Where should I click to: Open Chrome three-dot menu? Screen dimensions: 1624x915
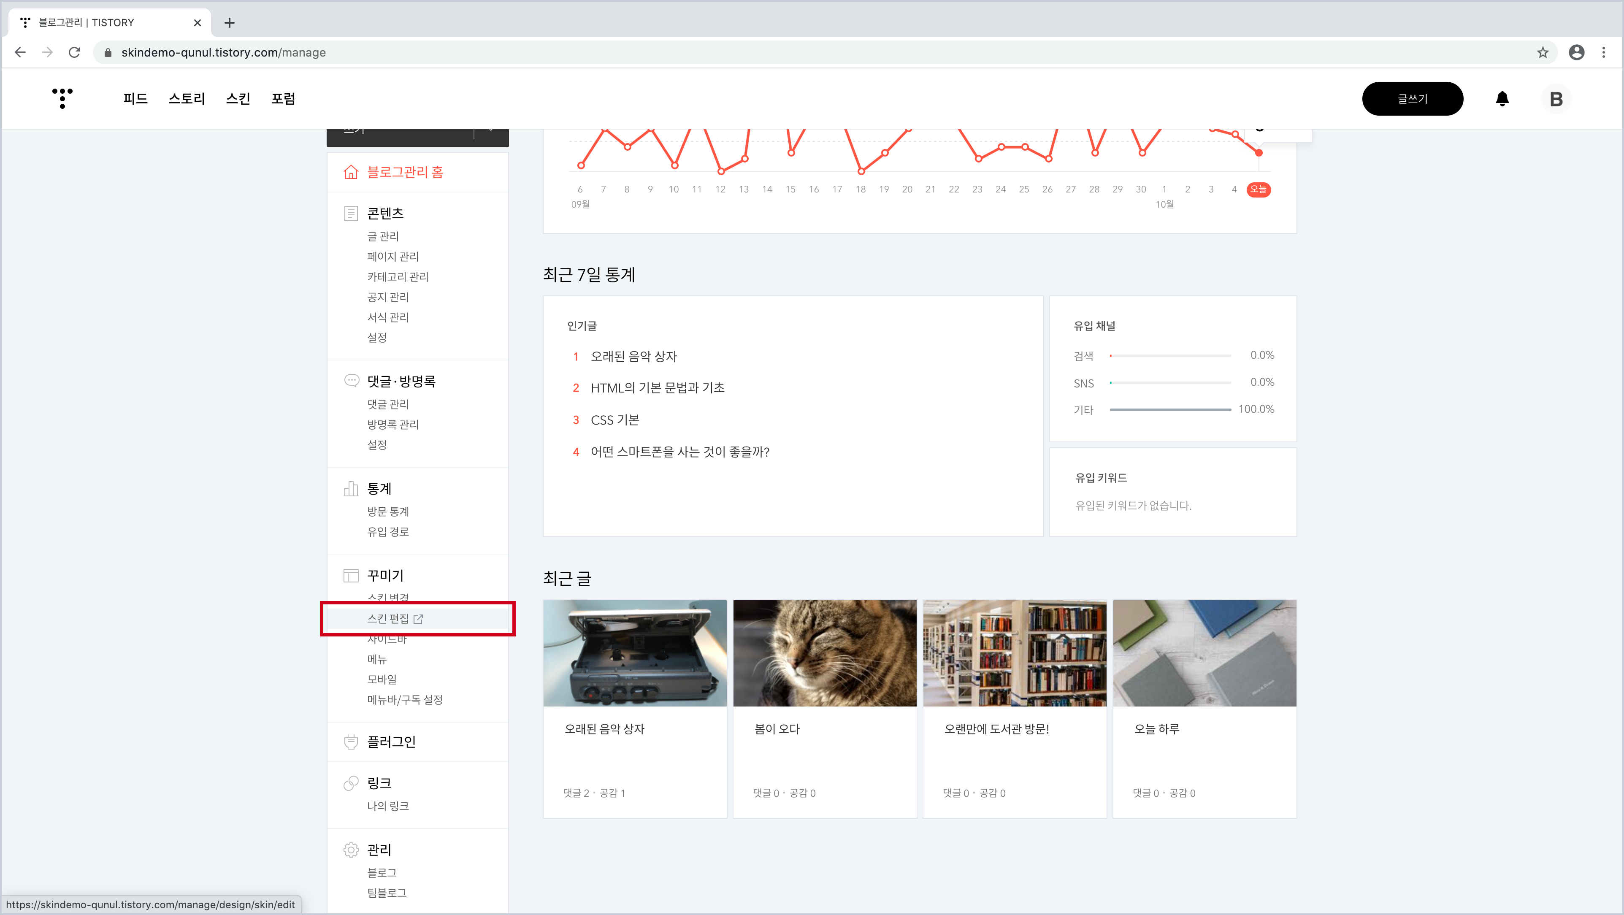point(1604,52)
